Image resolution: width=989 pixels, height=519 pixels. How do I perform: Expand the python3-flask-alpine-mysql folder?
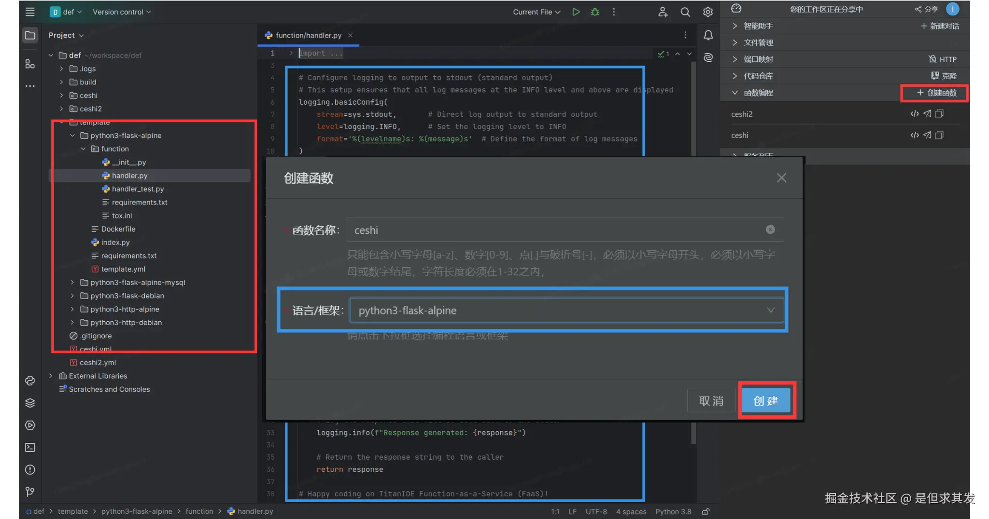[x=72, y=282]
